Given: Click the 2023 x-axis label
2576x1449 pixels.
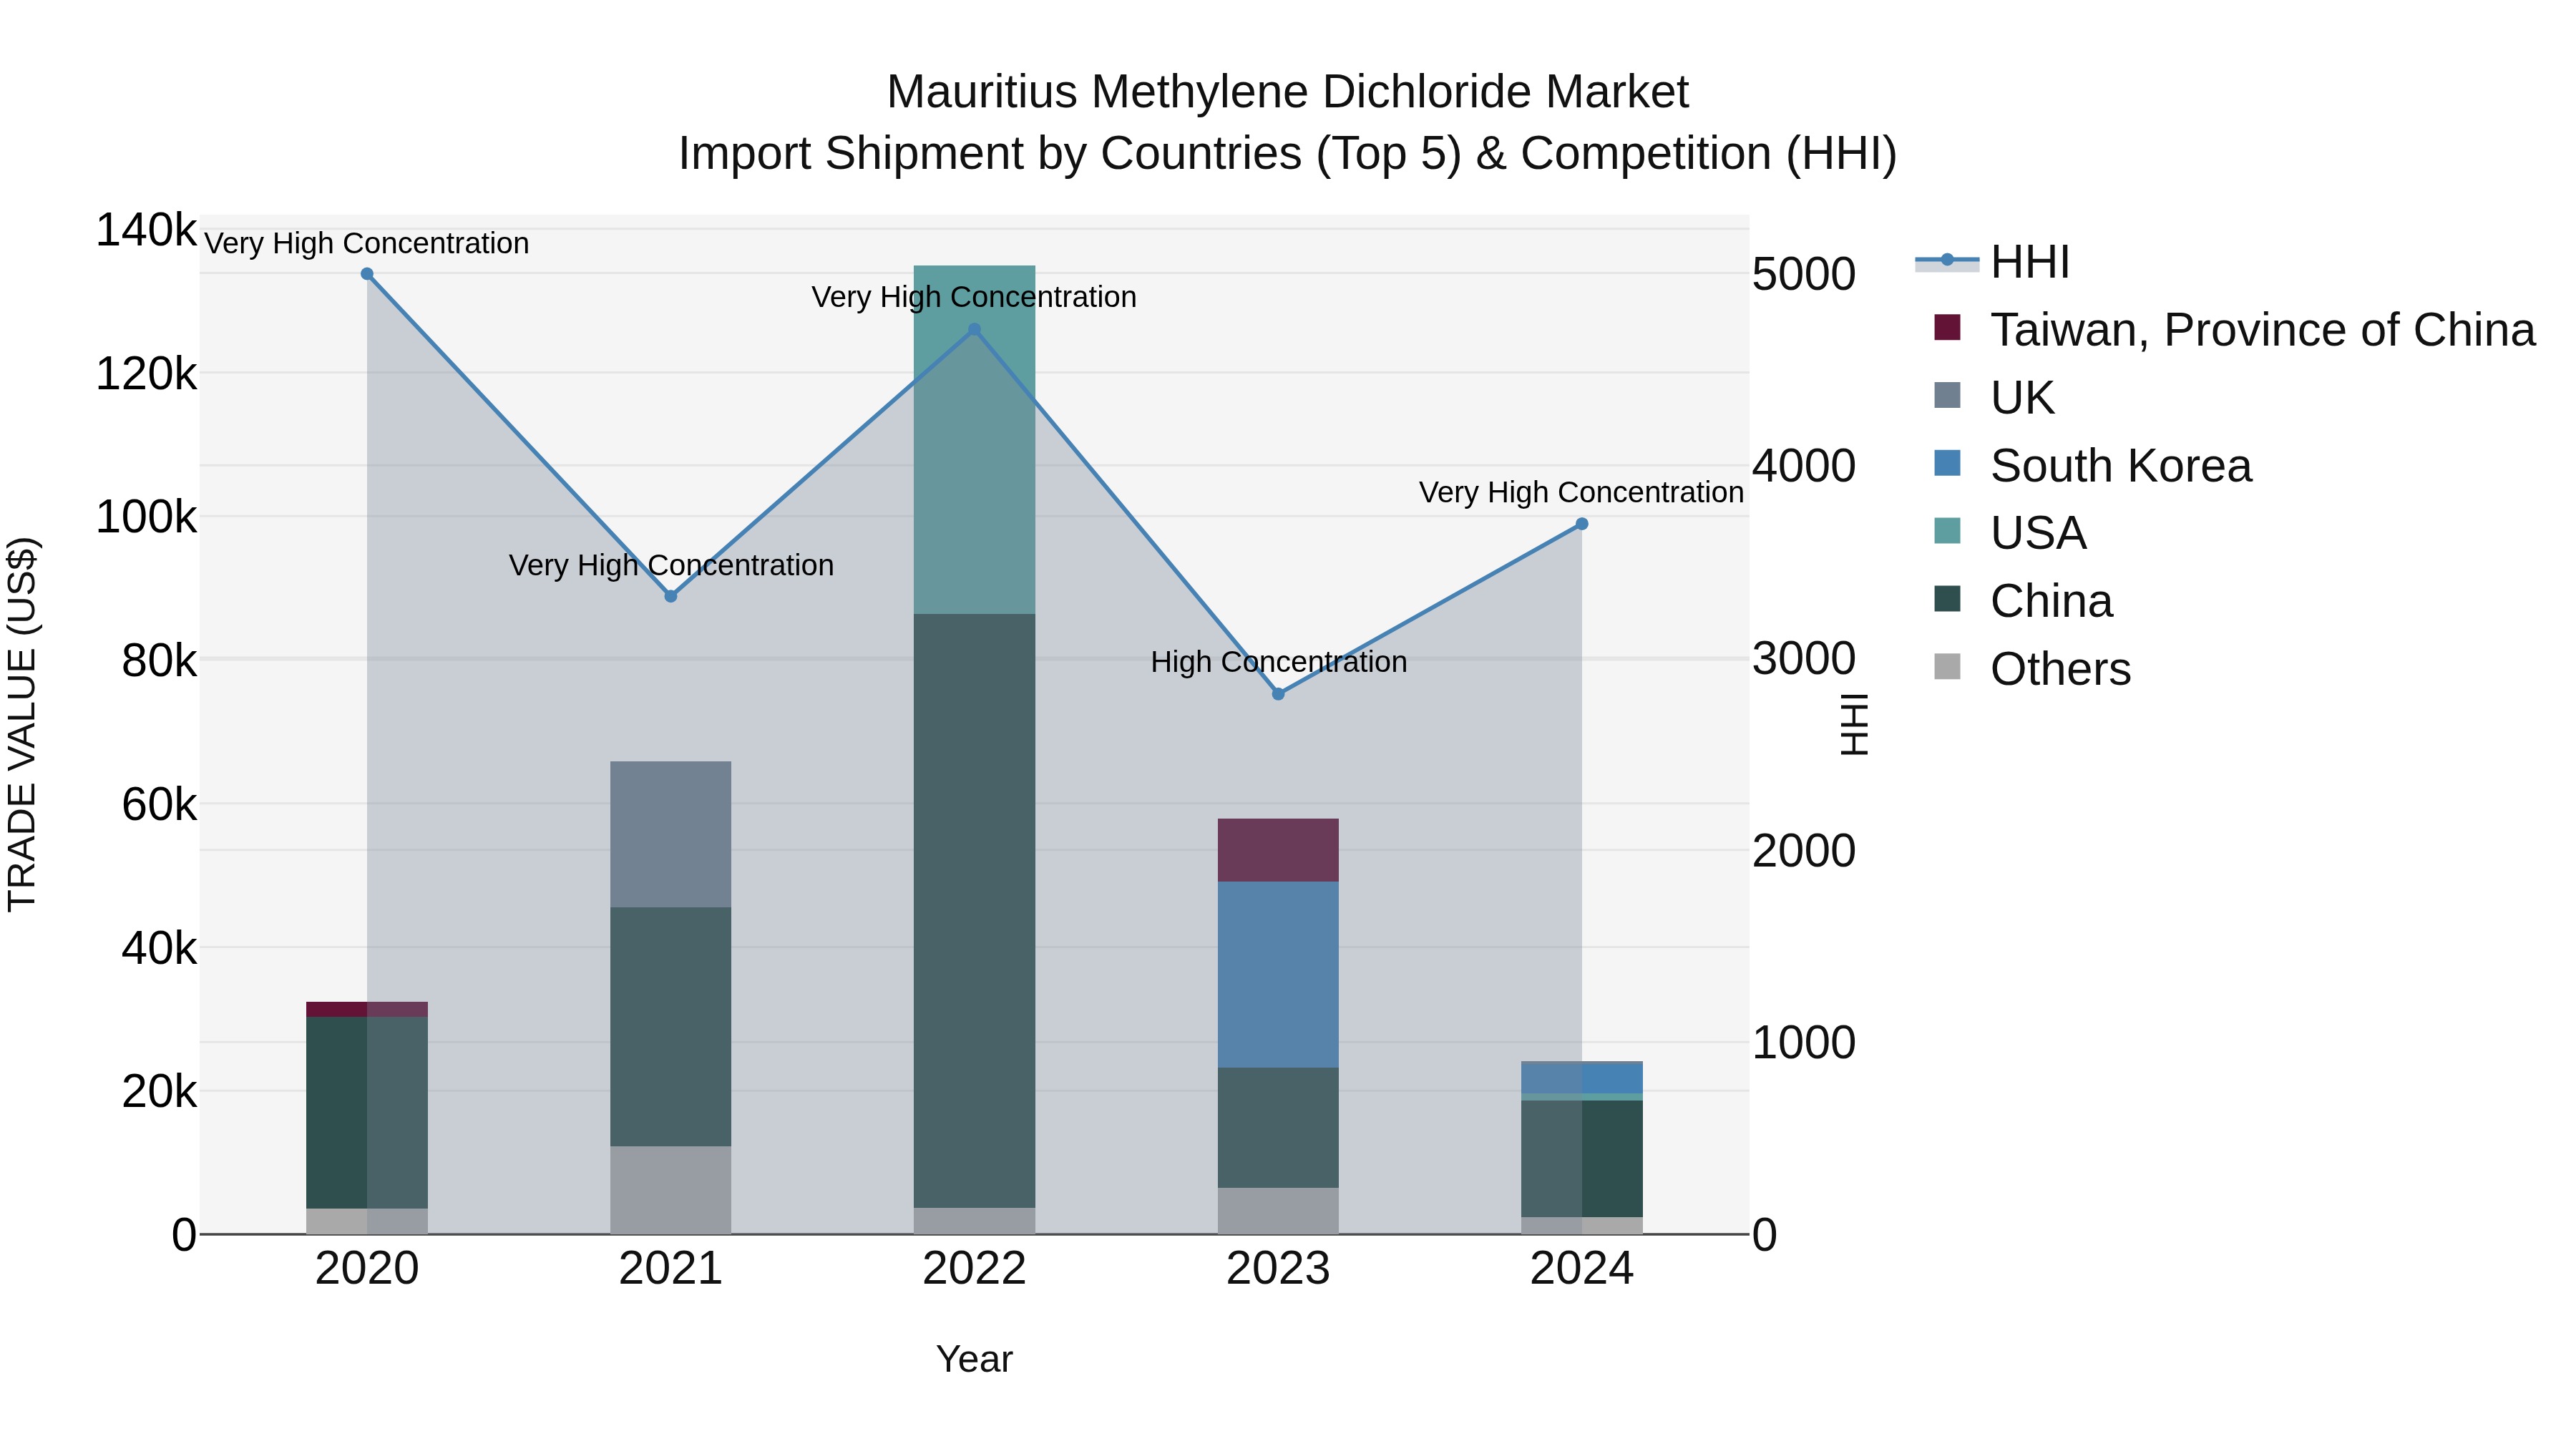Looking at the screenshot, I should click(1278, 1269).
